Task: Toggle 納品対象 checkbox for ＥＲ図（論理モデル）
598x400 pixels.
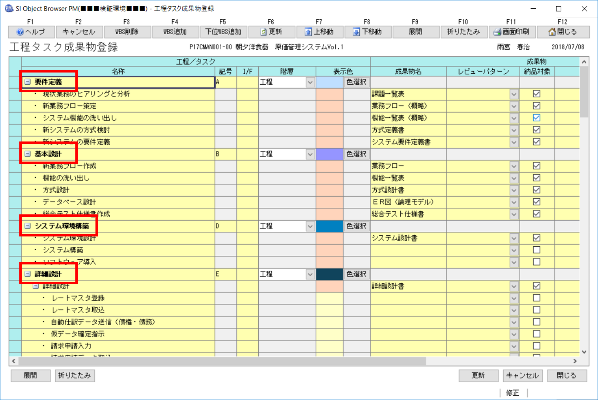Action: point(536,202)
